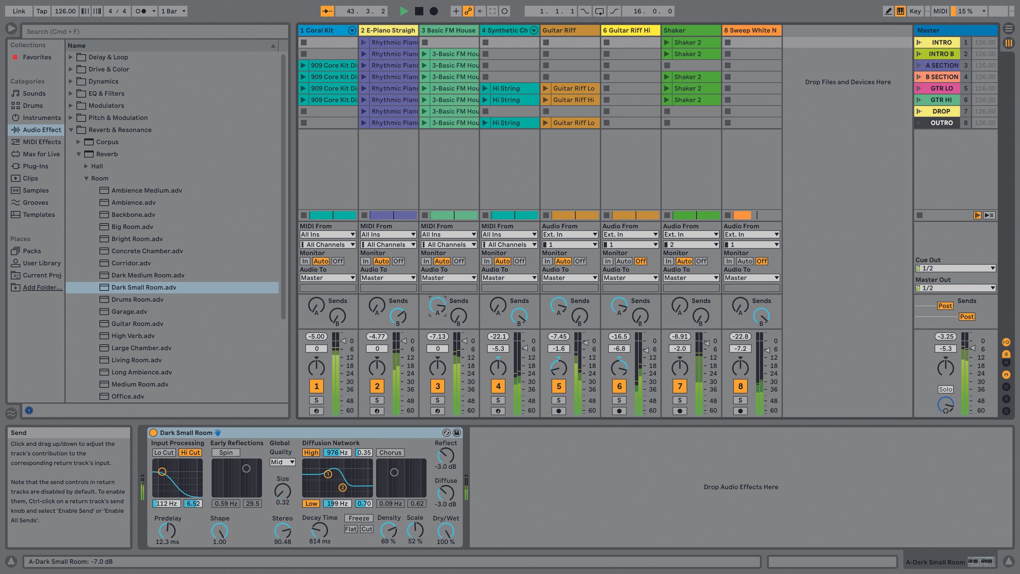1020x574 pixels.
Task: Start playback with the Play button
Action: click(404, 11)
